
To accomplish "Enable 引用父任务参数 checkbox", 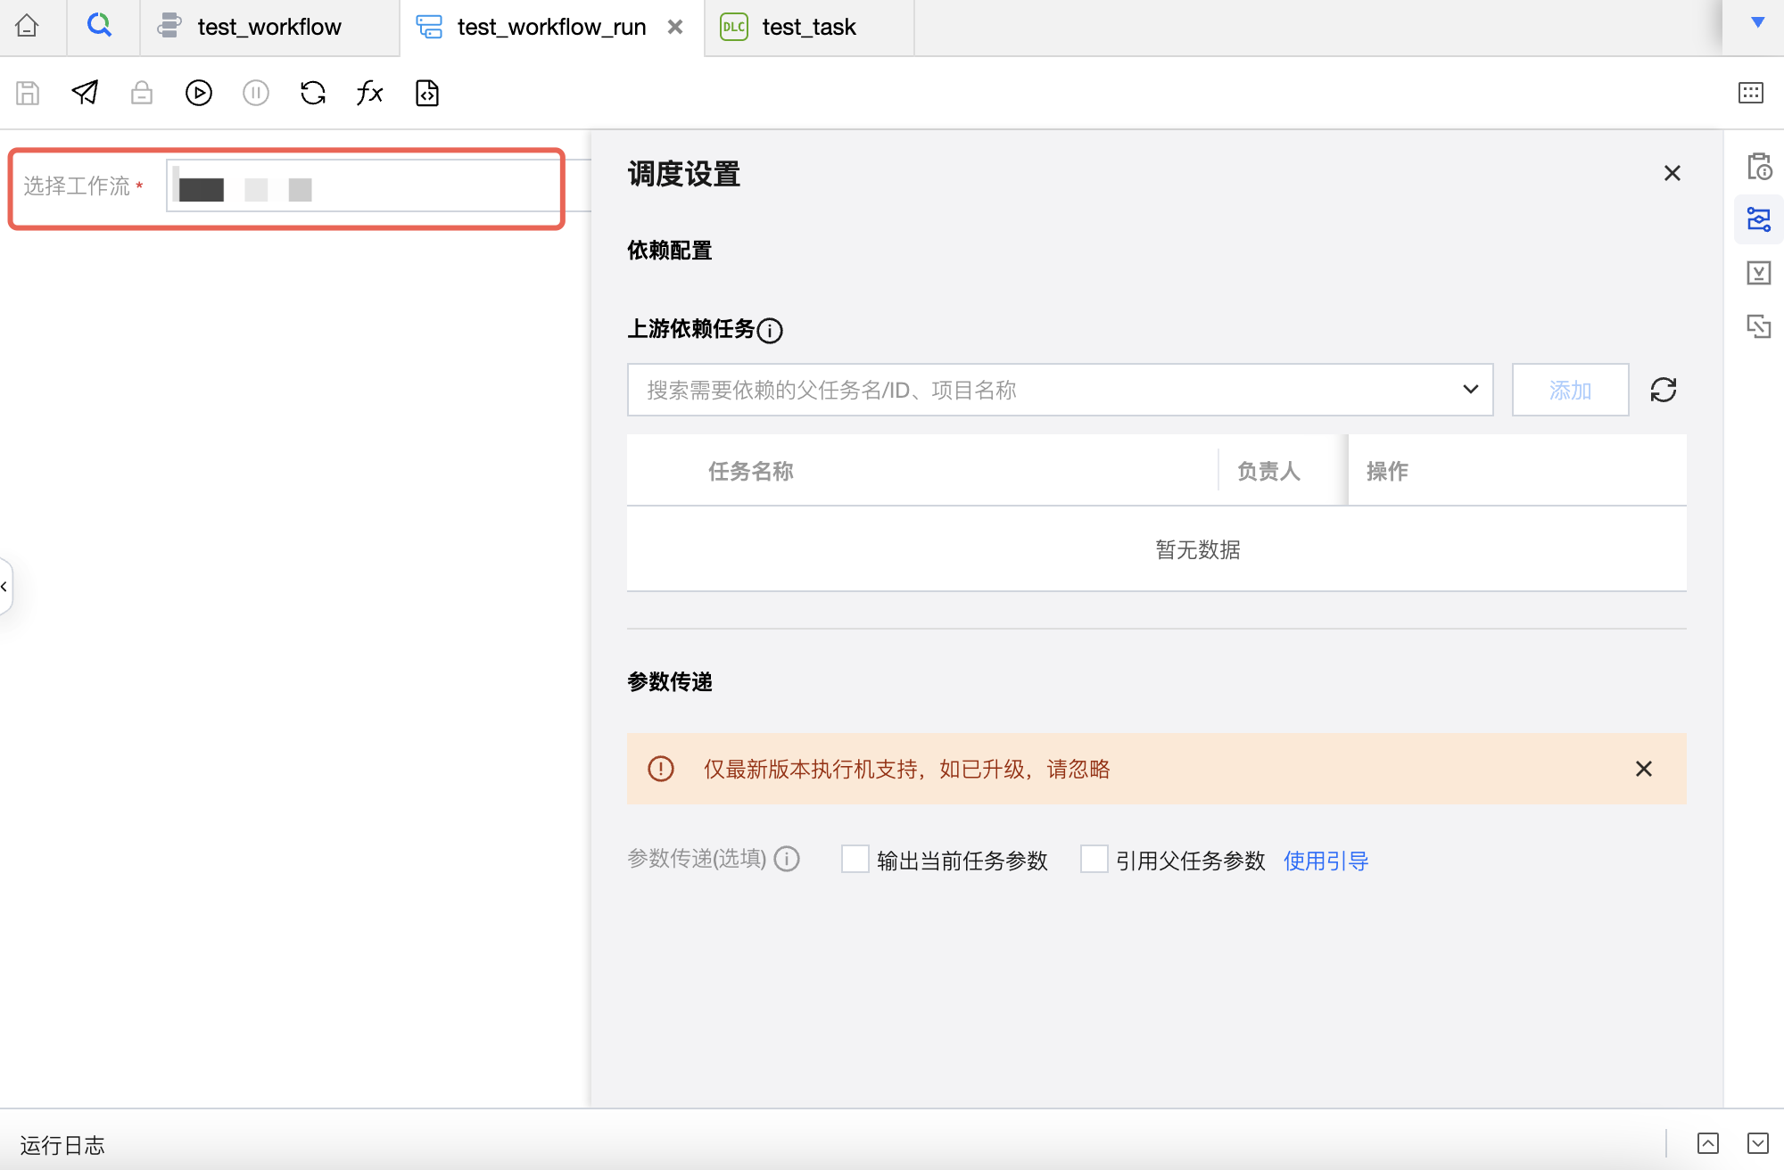I will [x=1094, y=859].
